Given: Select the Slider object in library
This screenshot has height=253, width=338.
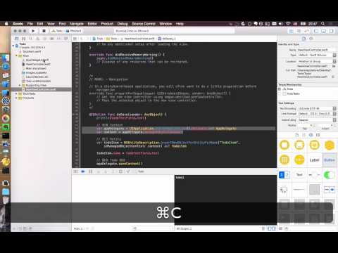Looking at the screenshot, I should pos(314,175).
